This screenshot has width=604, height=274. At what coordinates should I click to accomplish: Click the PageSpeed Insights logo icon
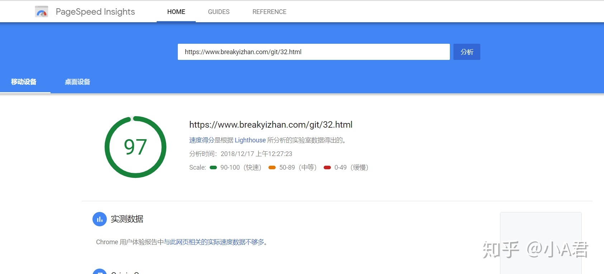click(42, 12)
